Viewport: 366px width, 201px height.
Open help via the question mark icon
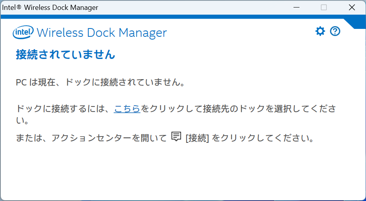pos(335,31)
